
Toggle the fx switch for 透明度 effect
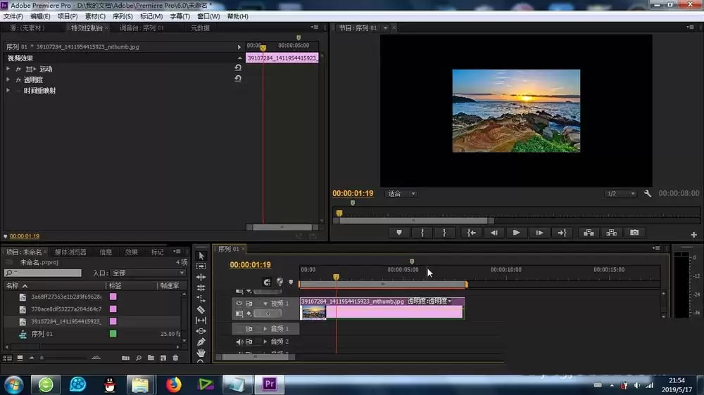(18, 79)
